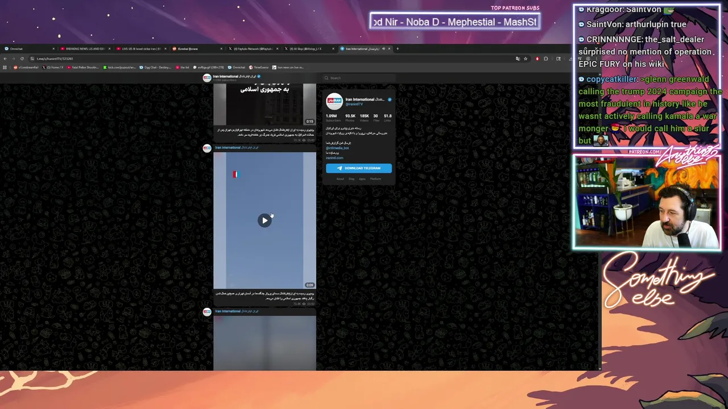Click the Top Patreon Subs ticker

(454, 22)
